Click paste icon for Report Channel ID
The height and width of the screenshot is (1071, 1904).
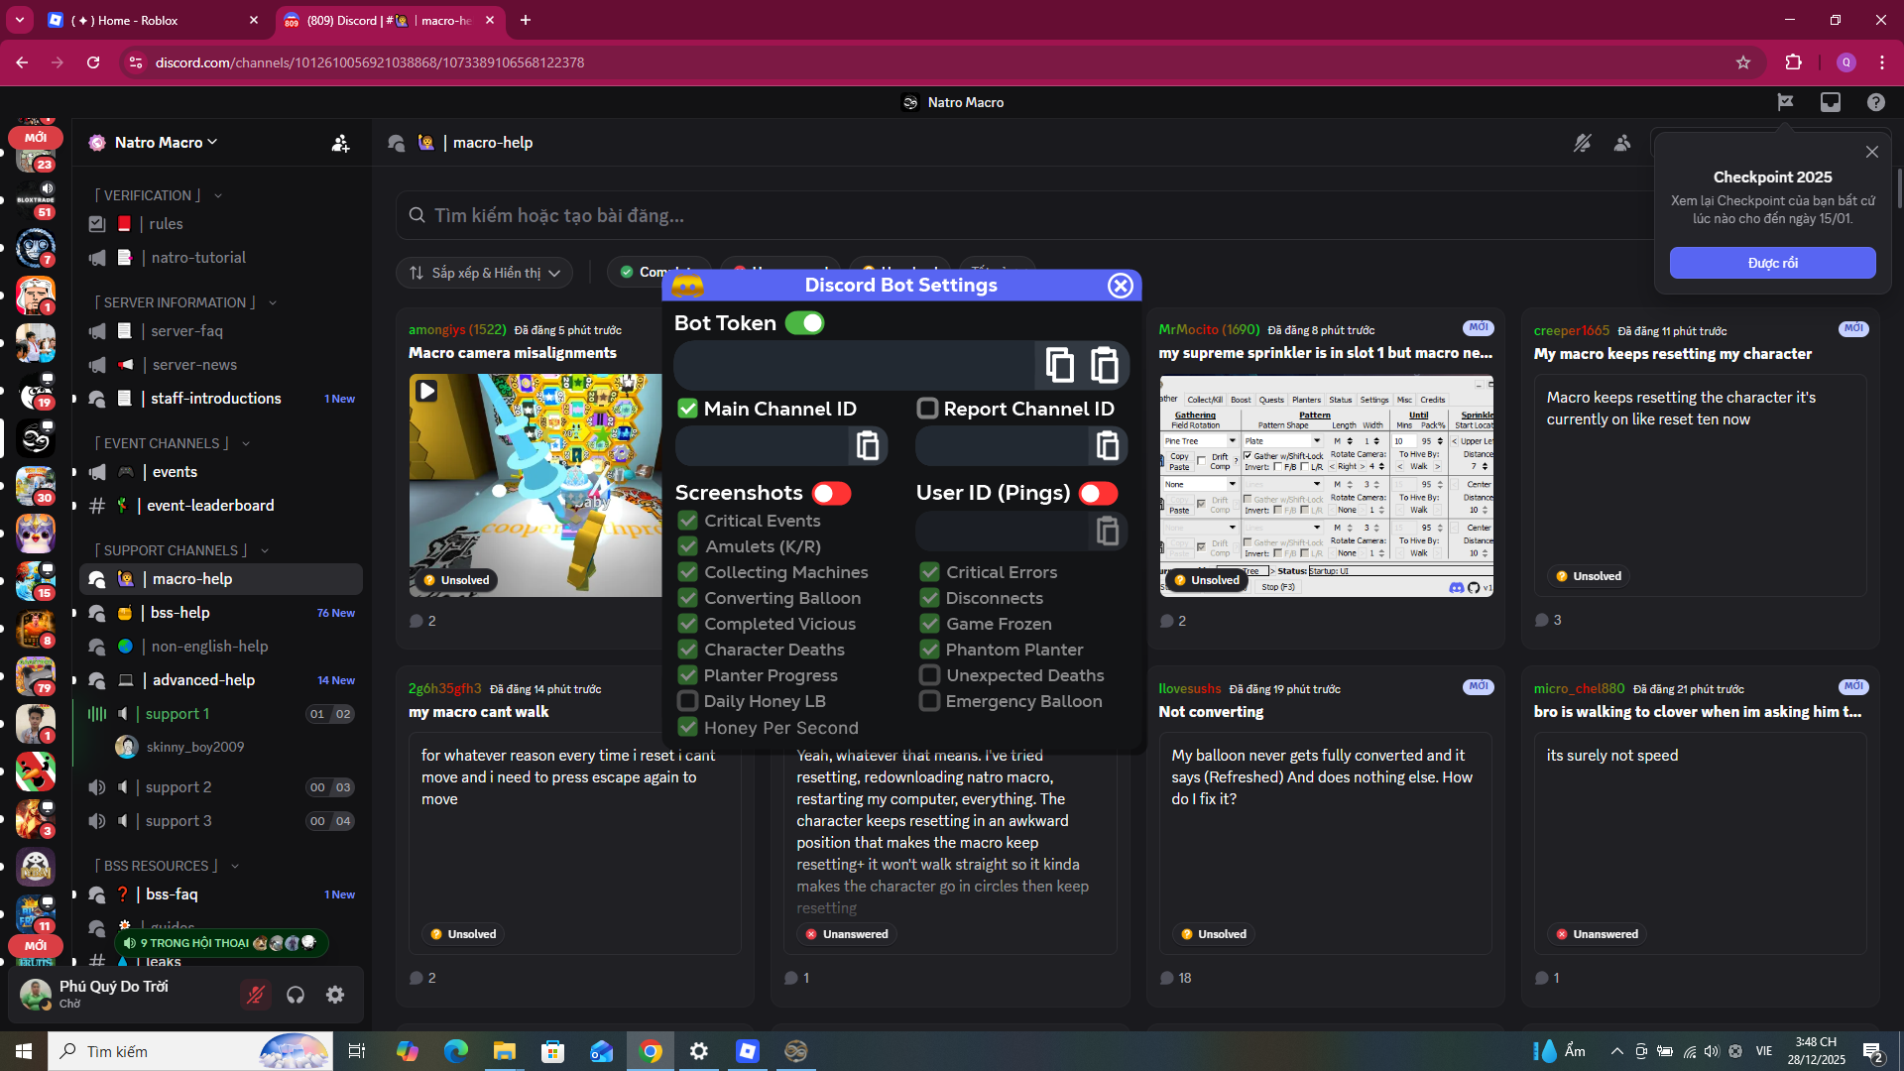coord(1107,446)
